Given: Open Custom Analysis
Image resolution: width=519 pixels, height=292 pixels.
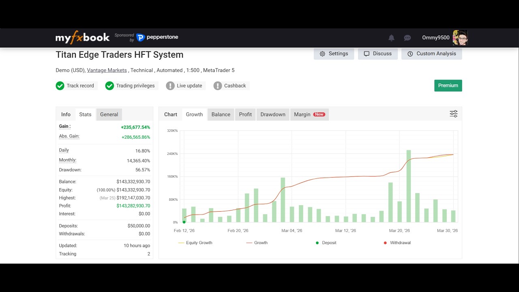Looking at the screenshot, I should 431,54.
